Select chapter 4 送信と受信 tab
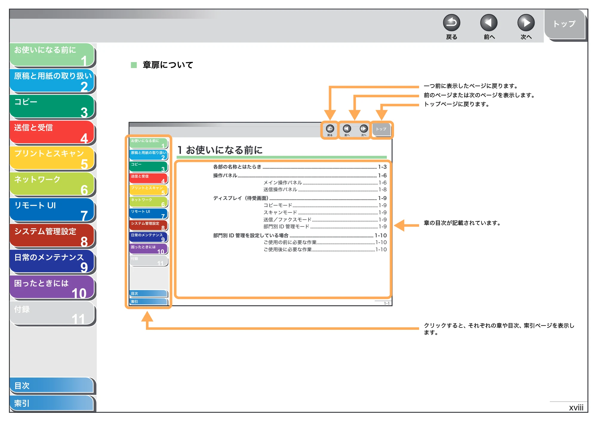Image resolution: width=597 pixels, height=422 pixels. [x=52, y=132]
